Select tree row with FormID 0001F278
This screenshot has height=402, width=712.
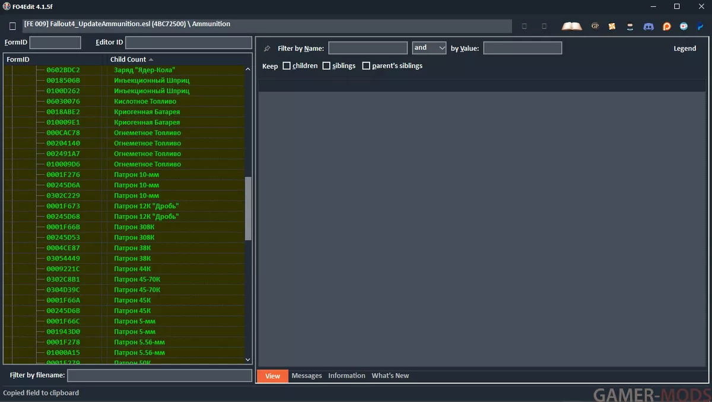point(124,342)
